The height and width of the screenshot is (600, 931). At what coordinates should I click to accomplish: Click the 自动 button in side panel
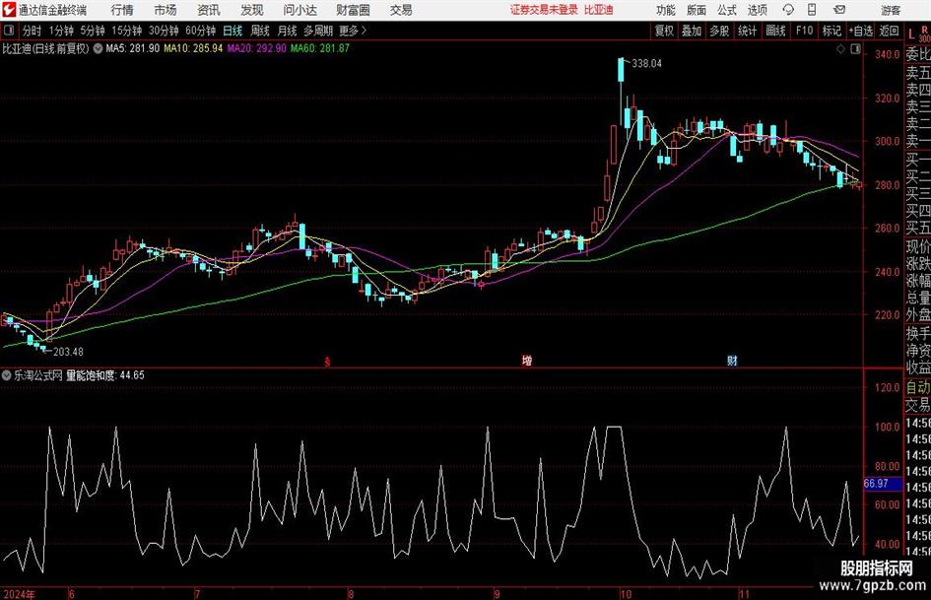coord(918,387)
